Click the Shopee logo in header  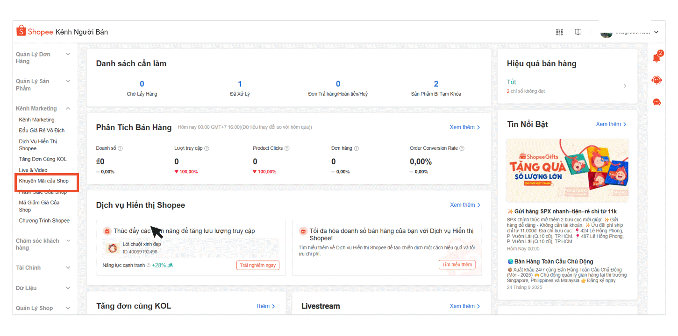pyautogui.click(x=35, y=32)
